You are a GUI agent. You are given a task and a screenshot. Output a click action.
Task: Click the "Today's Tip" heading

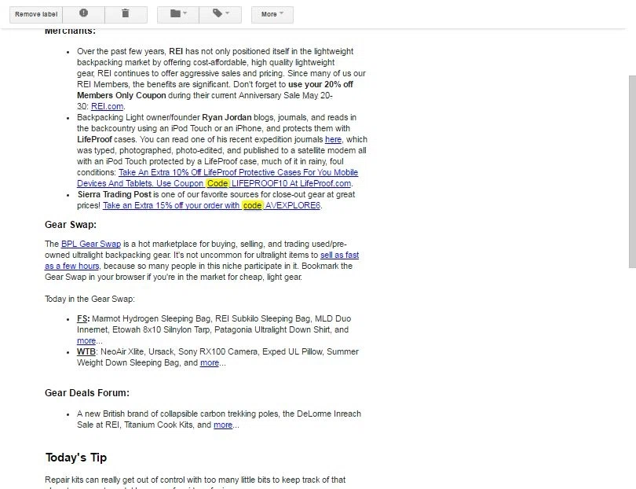pyautogui.click(x=76, y=458)
